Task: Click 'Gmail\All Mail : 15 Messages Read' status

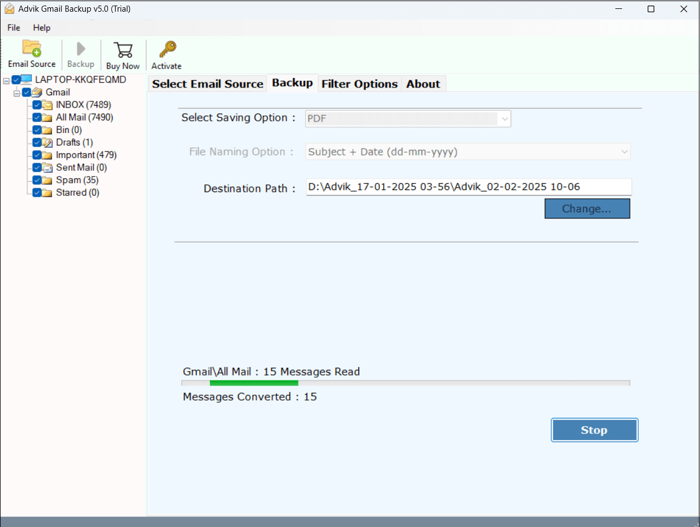Action: [x=271, y=372]
